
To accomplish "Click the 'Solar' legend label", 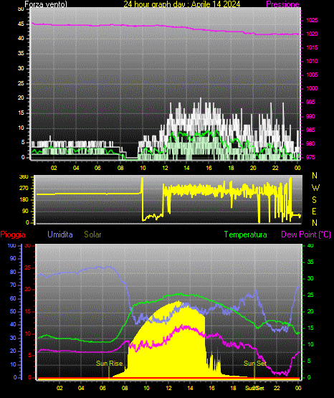I will point(92,234).
